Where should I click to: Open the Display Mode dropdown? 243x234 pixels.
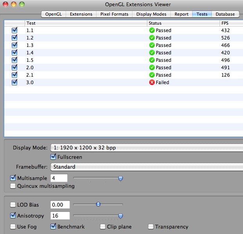147,148
